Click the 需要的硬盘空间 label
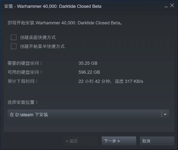This screenshot has width=178, height=150. [x=25, y=63]
